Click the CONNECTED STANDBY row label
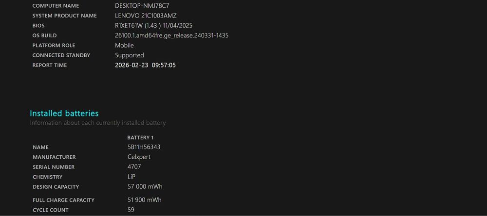Screen dimensions: 487x216 [61, 55]
